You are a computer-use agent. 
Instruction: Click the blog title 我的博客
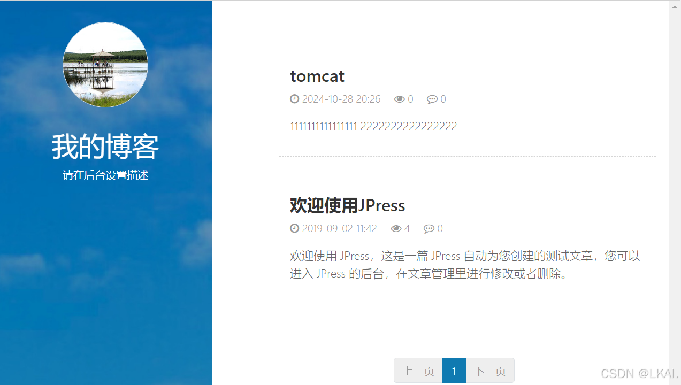click(x=105, y=146)
